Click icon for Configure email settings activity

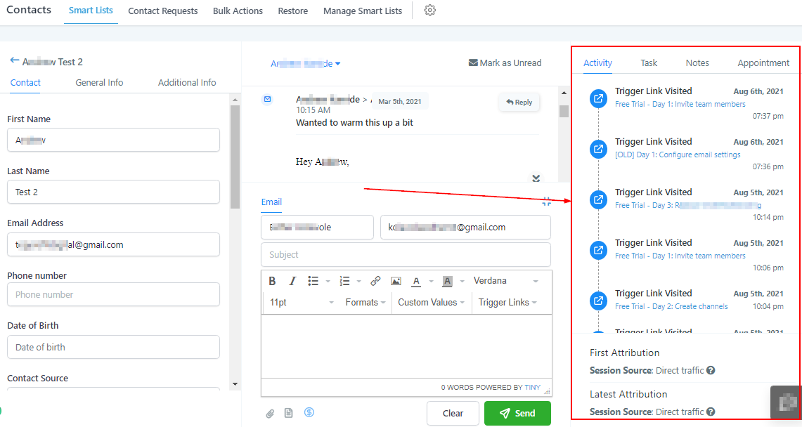pyautogui.click(x=598, y=149)
